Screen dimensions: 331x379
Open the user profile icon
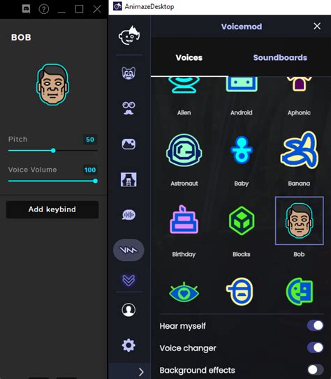(128, 310)
